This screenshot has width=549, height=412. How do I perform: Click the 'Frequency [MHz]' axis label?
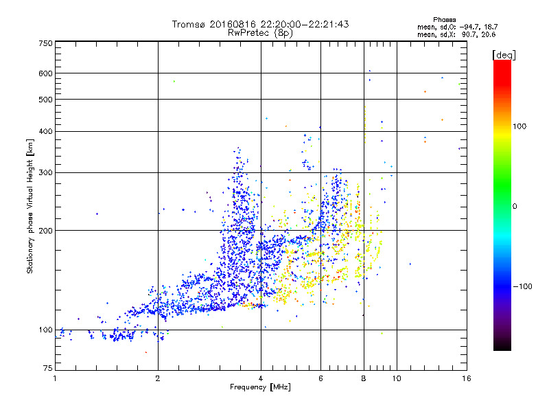pos(260,387)
